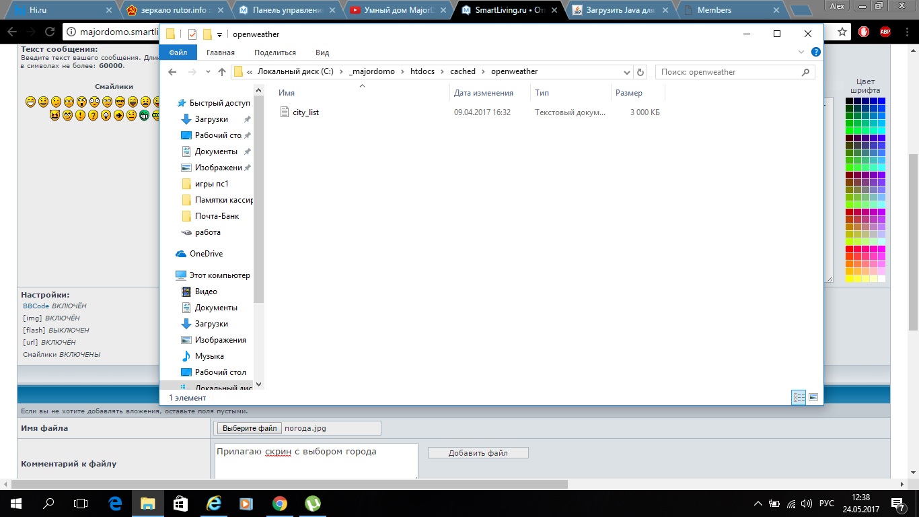Screen dimensions: 919x517
Task: Expand subfolders of cached in breadcrumb
Action: [x=483, y=72]
